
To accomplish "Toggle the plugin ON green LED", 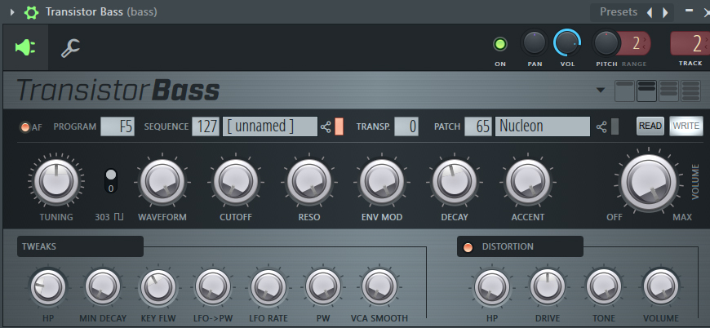I will pyautogui.click(x=500, y=44).
